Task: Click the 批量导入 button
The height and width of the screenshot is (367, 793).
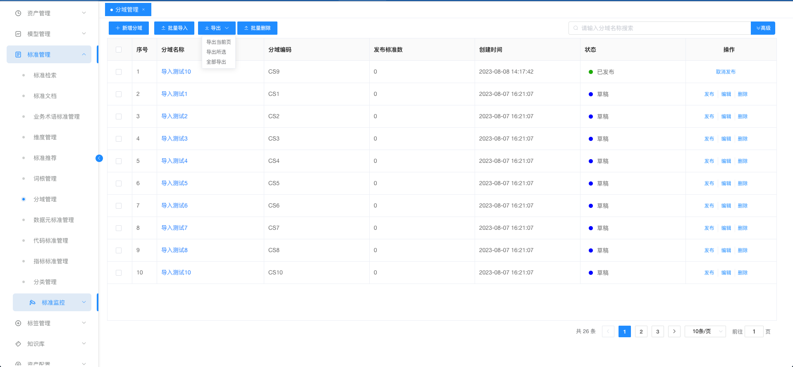Action: click(x=174, y=28)
